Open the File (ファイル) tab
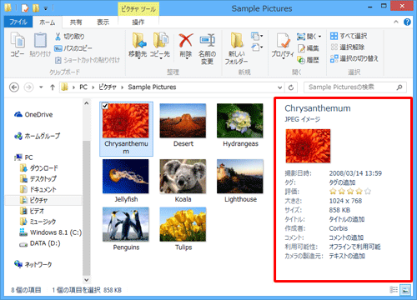This screenshot has width=417, height=300. pyautogui.click(x=18, y=22)
